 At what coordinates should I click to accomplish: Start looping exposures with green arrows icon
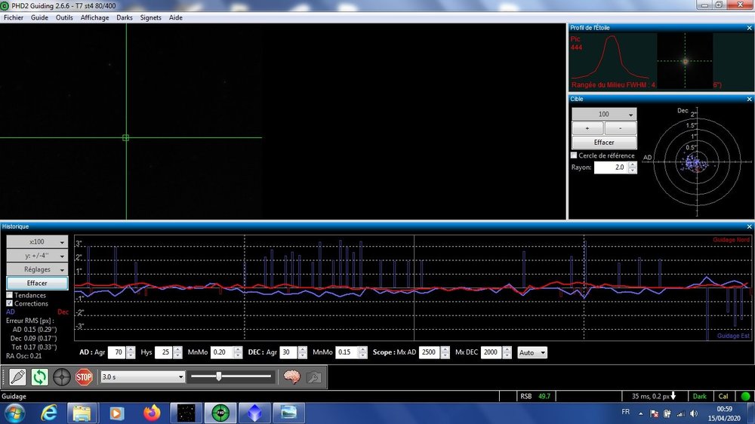coord(39,376)
